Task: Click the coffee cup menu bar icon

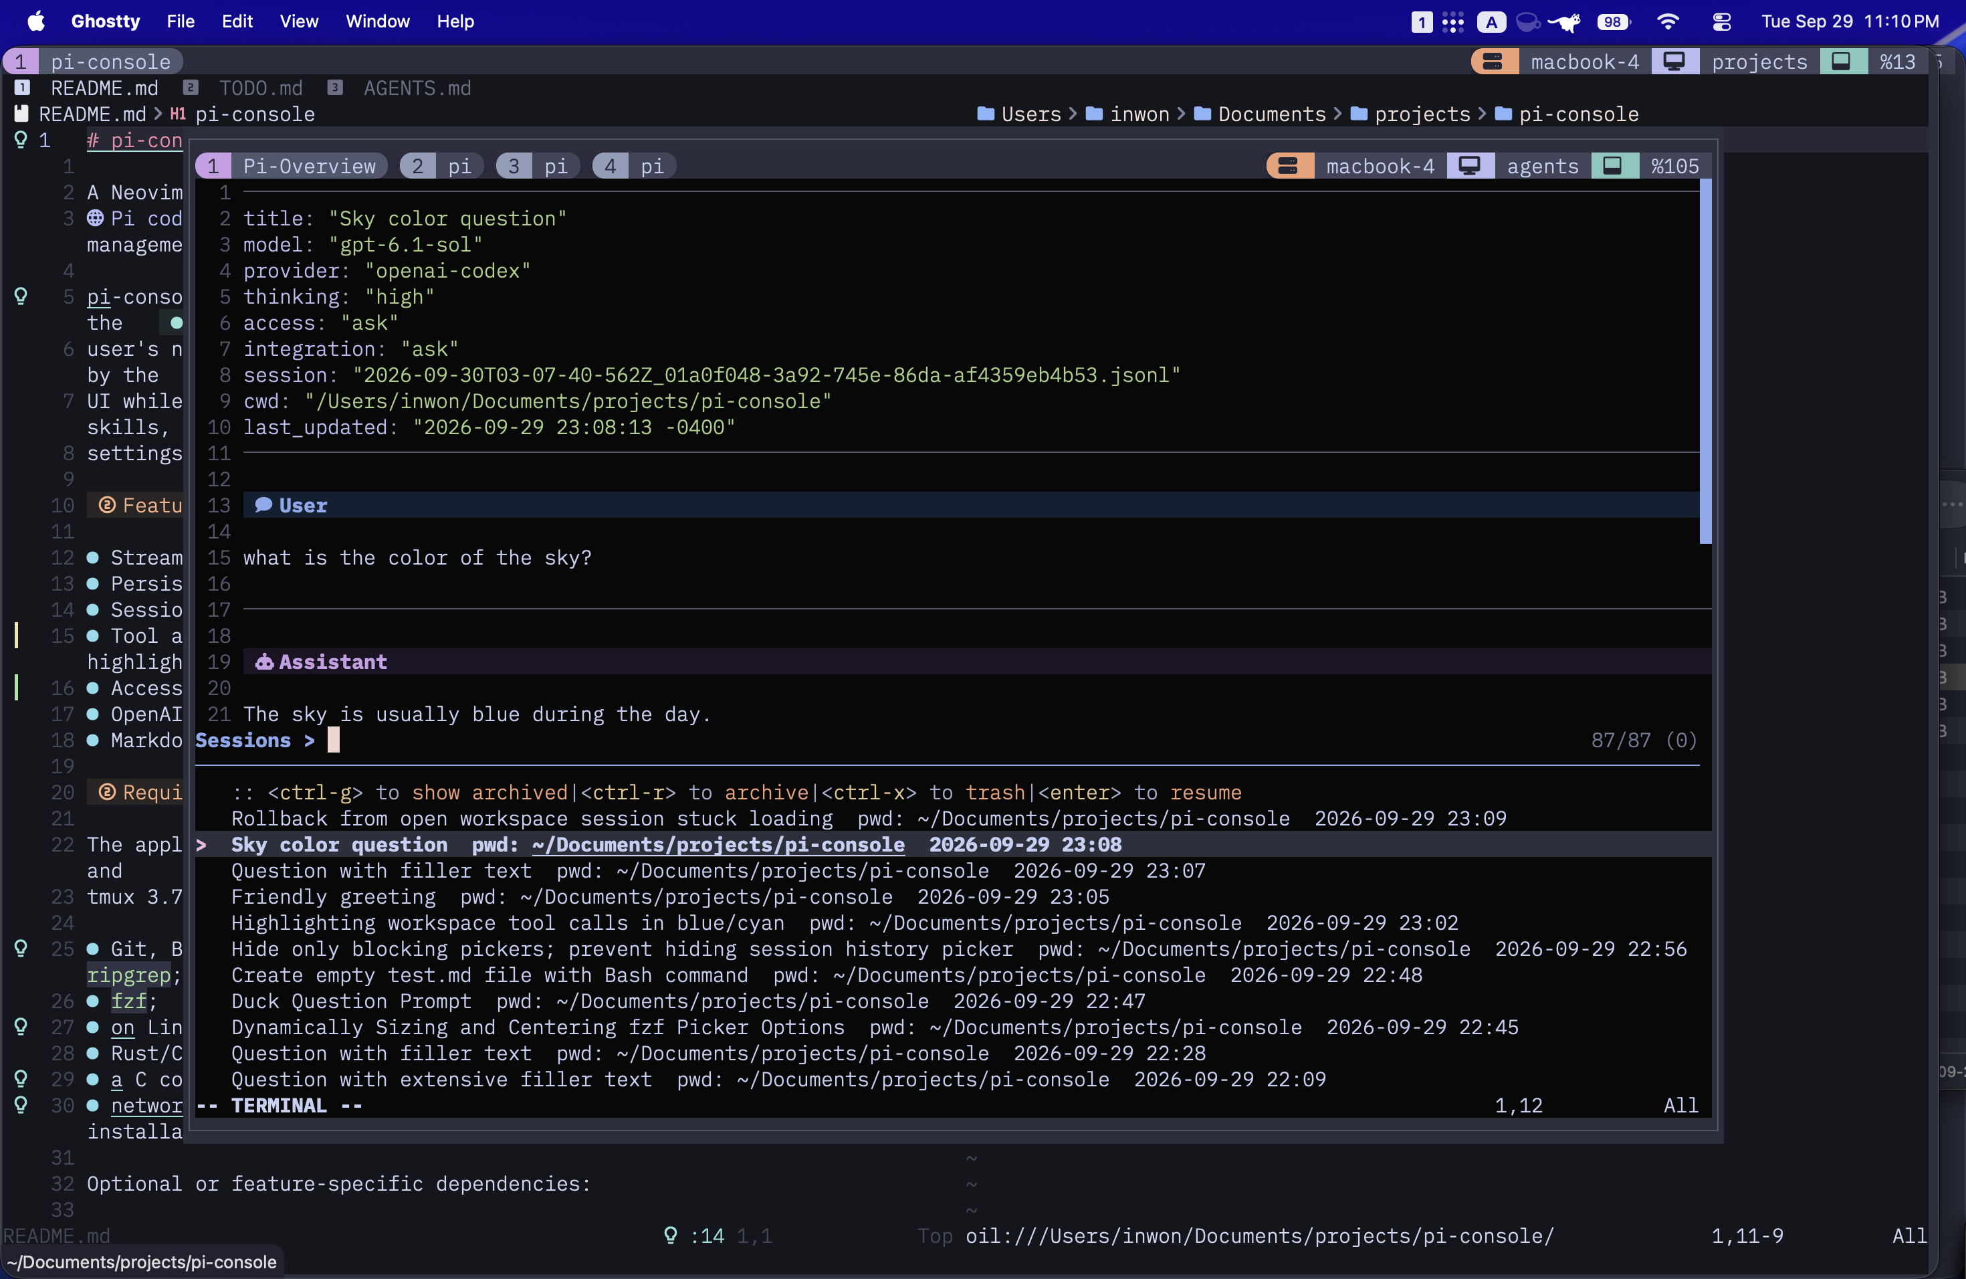Action: [x=1527, y=22]
